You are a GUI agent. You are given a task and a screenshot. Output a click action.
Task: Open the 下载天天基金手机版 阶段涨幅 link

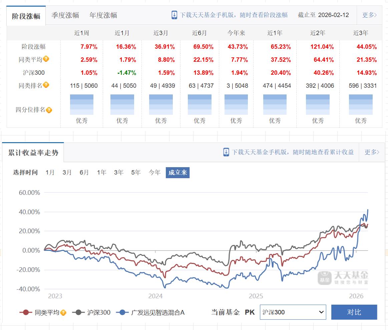point(234,15)
